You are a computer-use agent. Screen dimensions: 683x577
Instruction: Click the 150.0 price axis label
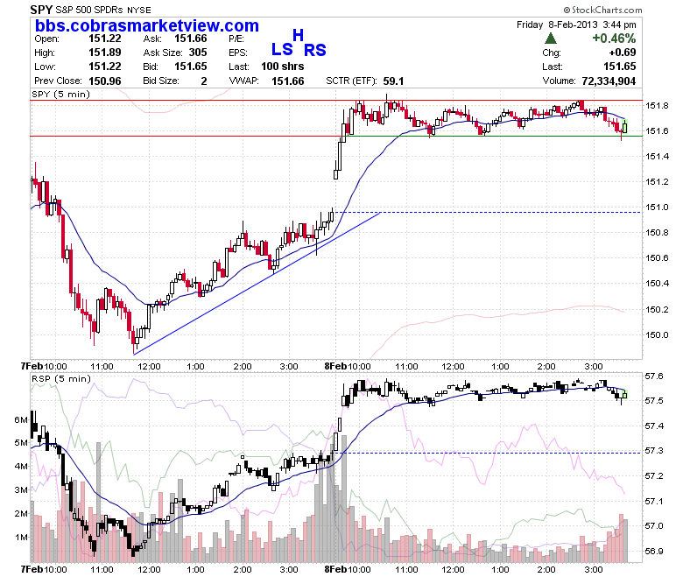(x=657, y=334)
